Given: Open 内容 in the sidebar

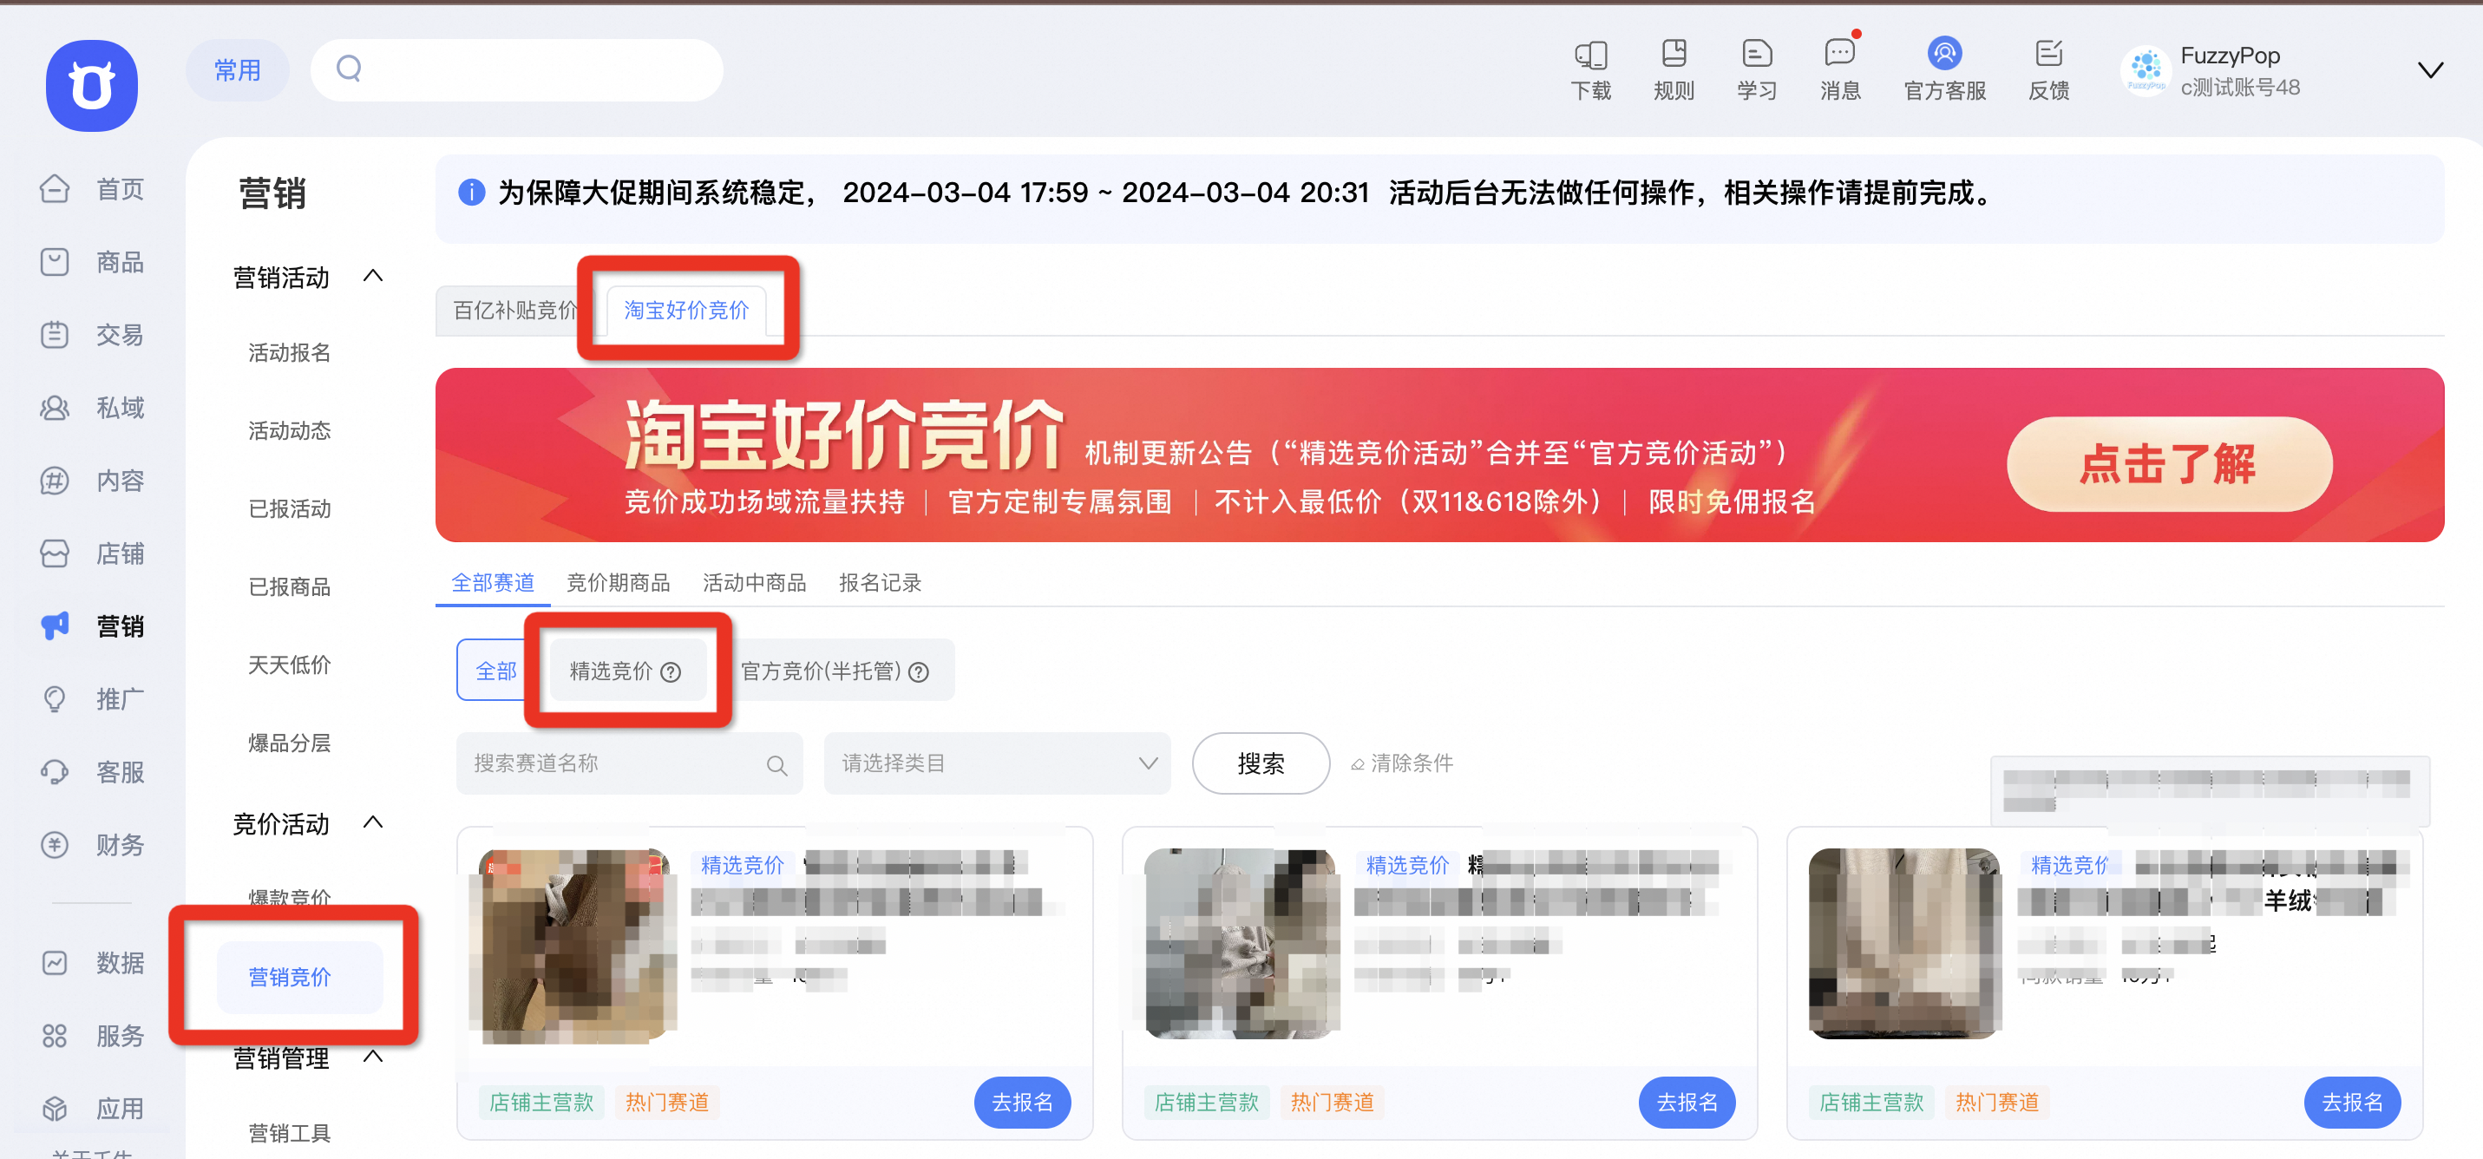Looking at the screenshot, I should pyautogui.click(x=93, y=481).
